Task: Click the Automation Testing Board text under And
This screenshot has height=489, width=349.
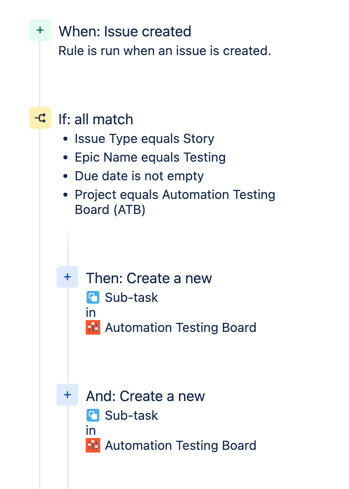Action: tap(180, 445)
